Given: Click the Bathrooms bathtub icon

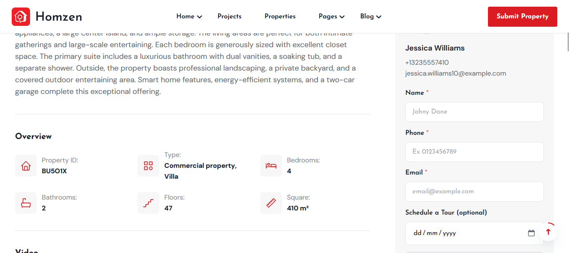Looking at the screenshot, I should [x=26, y=203].
